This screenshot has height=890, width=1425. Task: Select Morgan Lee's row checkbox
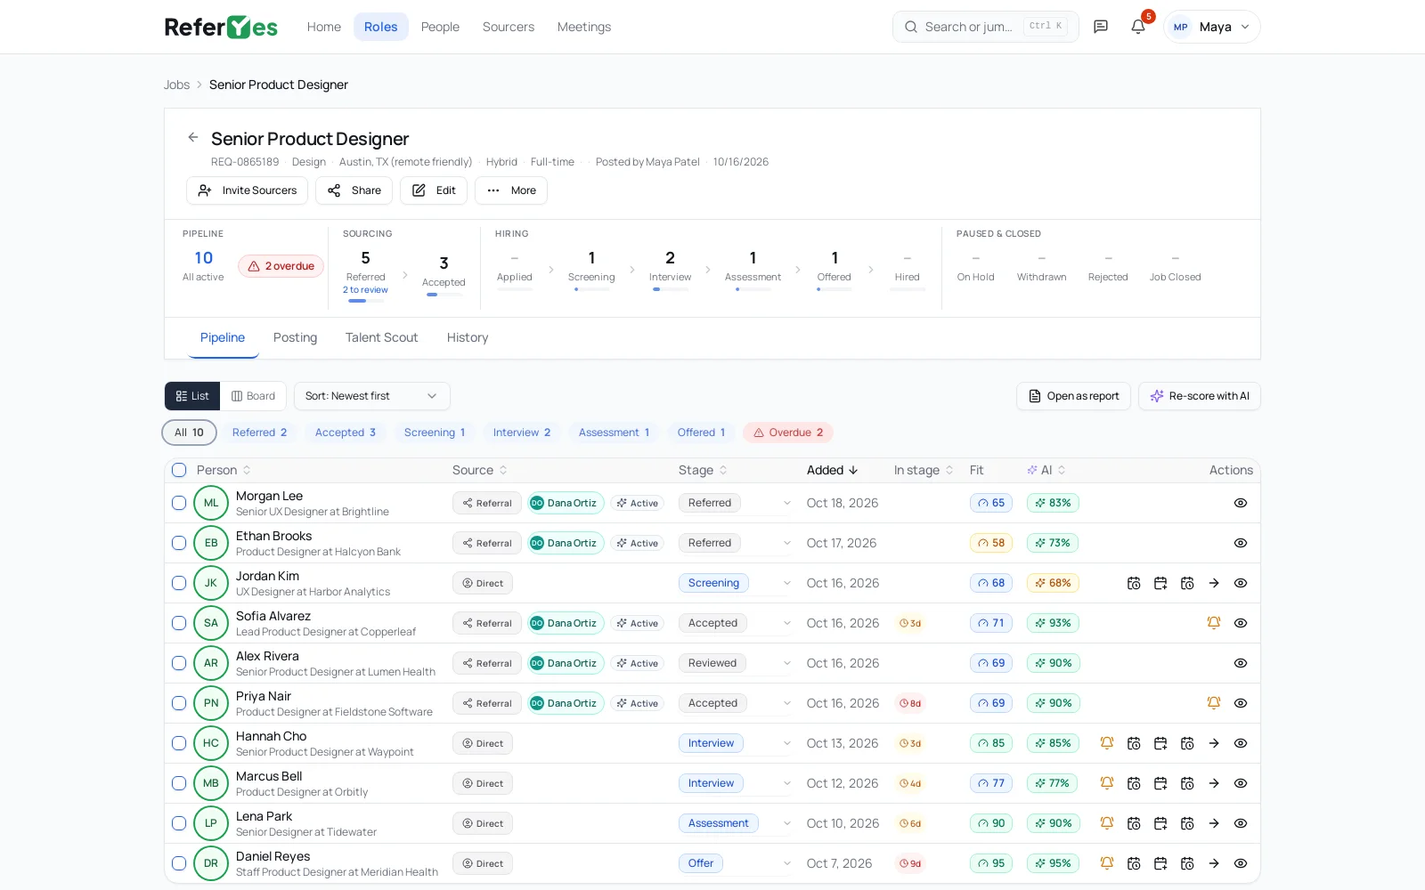click(179, 503)
